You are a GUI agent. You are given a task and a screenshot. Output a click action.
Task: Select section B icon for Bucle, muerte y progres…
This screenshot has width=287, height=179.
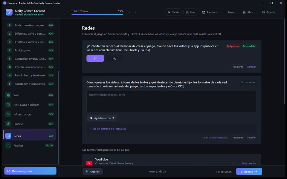pyautogui.click(x=10, y=25)
